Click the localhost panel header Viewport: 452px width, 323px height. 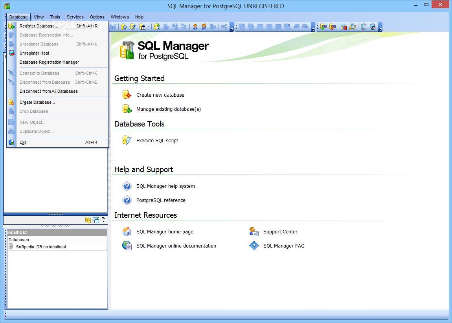tap(57, 232)
